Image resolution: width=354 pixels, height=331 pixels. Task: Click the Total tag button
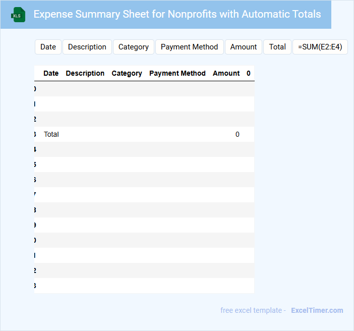pyautogui.click(x=277, y=47)
